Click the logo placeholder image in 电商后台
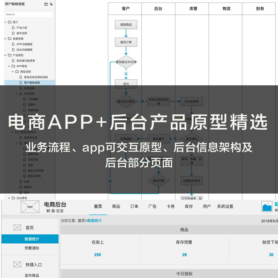278x278 pixels. [x=30, y=207]
